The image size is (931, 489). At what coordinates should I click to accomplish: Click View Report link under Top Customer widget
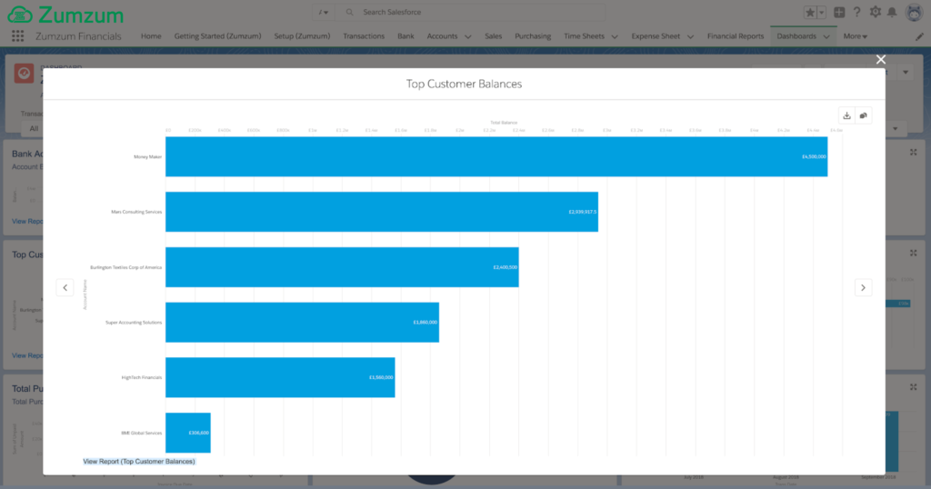pyautogui.click(x=27, y=355)
